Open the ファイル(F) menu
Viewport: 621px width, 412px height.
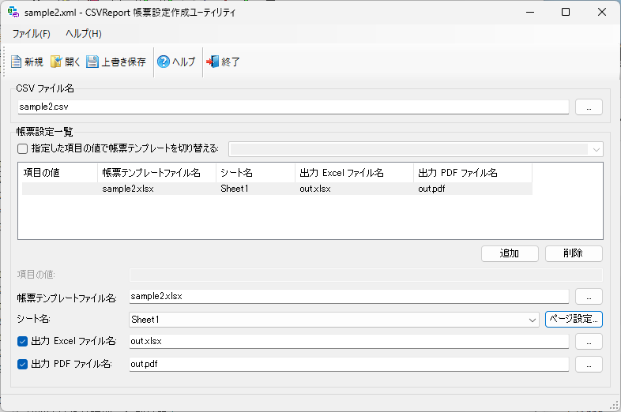point(32,34)
